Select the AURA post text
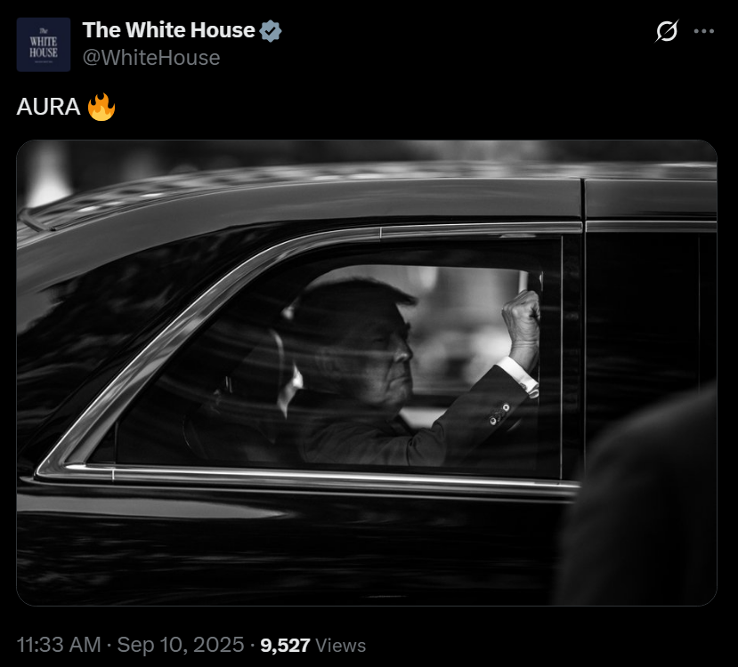Viewport: 738px width, 667px height. click(48, 108)
